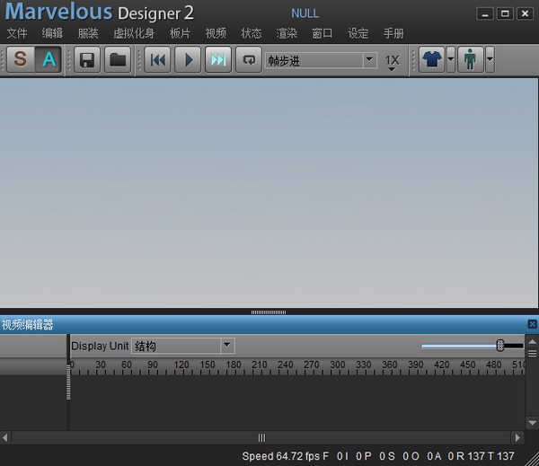The width and height of the screenshot is (539, 466).
Task: Click the timeline options lines icon
Action: point(532,354)
